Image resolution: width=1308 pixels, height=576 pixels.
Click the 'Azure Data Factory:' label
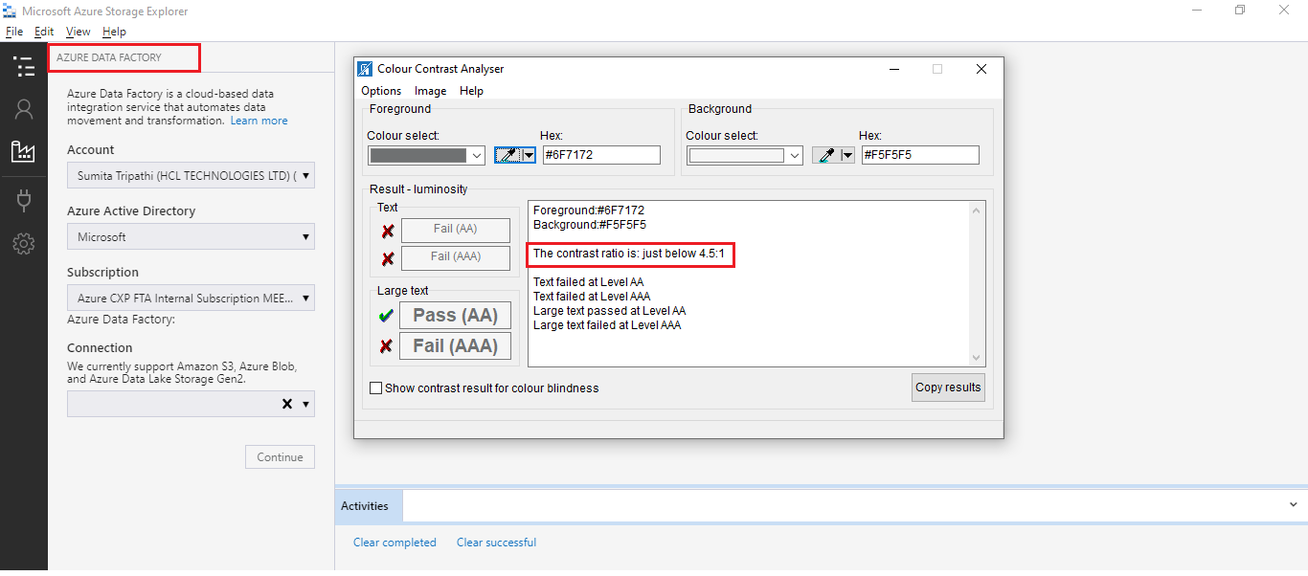[x=121, y=320]
